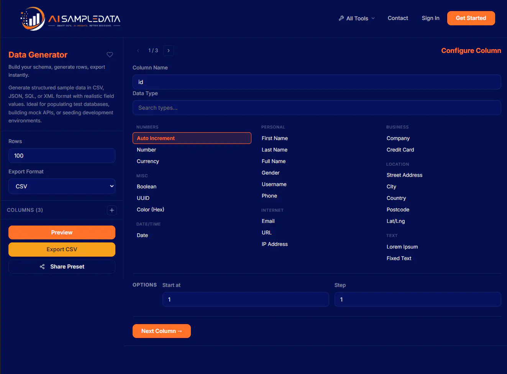Select the Auto Increment data type
507x374 pixels.
click(192, 138)
